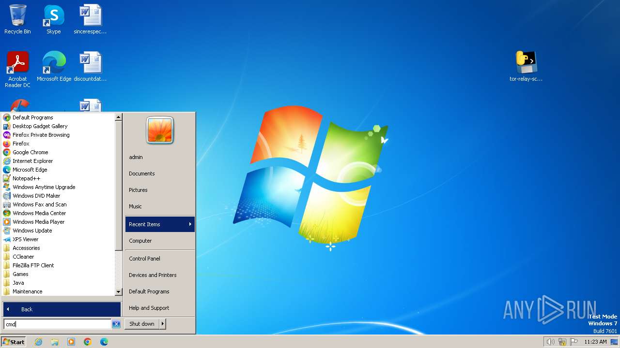This screenshot has width=620, height=348.
Task: Open Action Center flag icon
Action: [574, 342]
